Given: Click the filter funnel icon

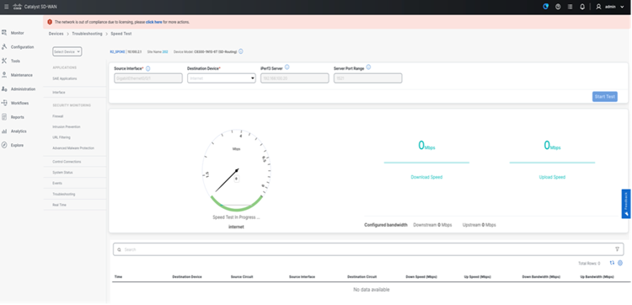Looking at the screenshot, I should [x=617, y=249].
